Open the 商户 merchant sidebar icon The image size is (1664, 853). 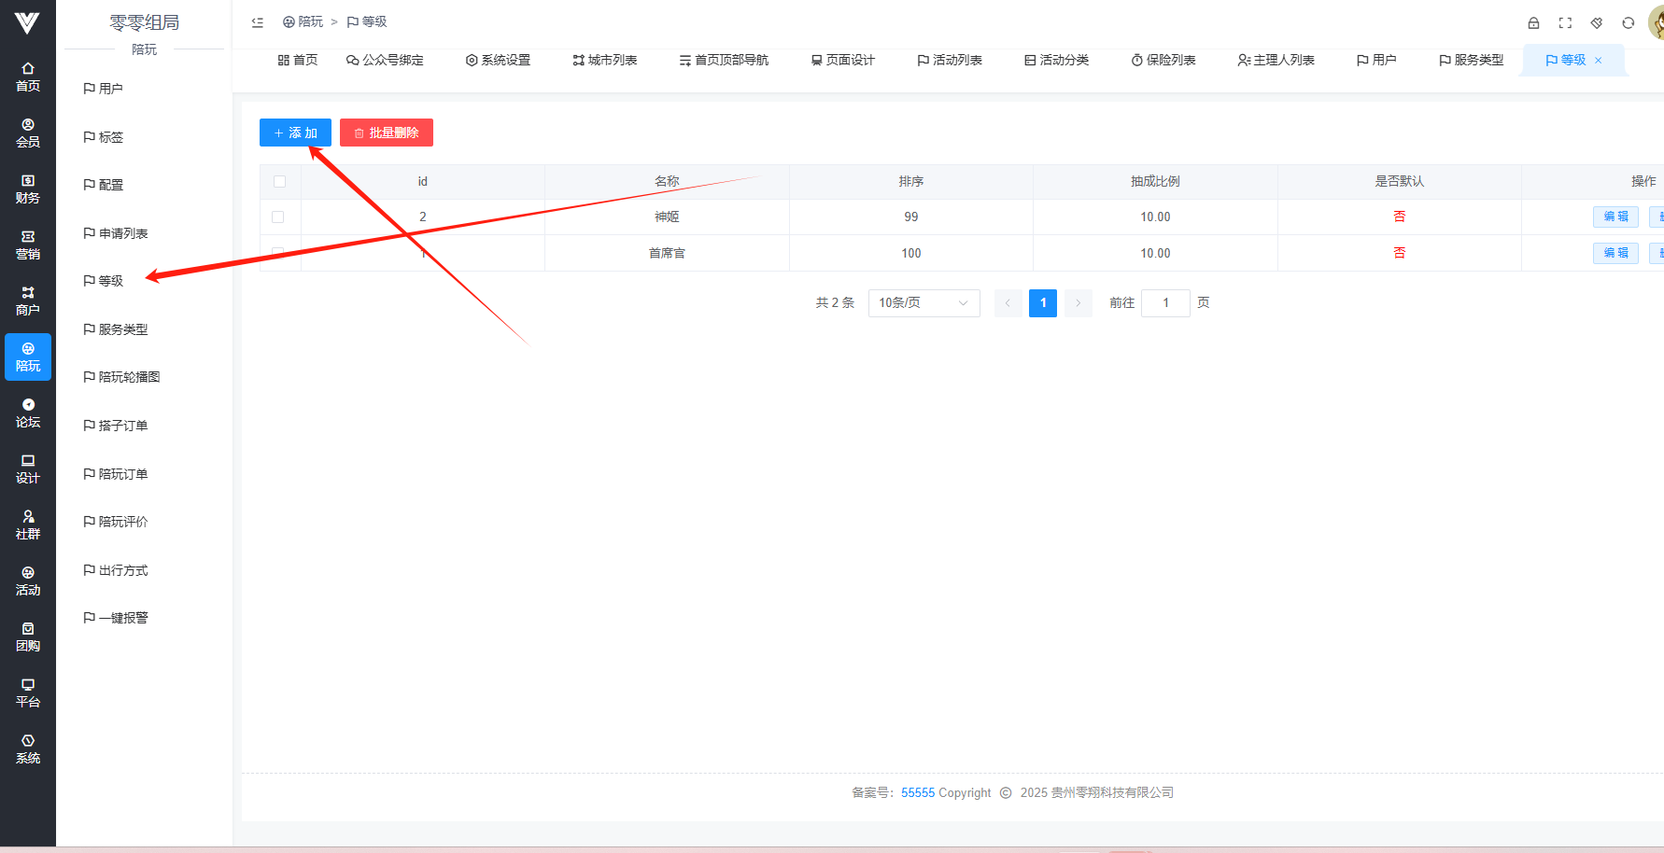click(28, 301)
